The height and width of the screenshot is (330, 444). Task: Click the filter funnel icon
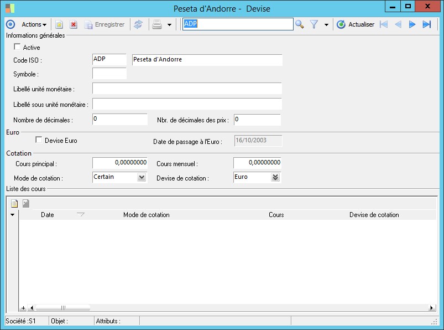314,24
